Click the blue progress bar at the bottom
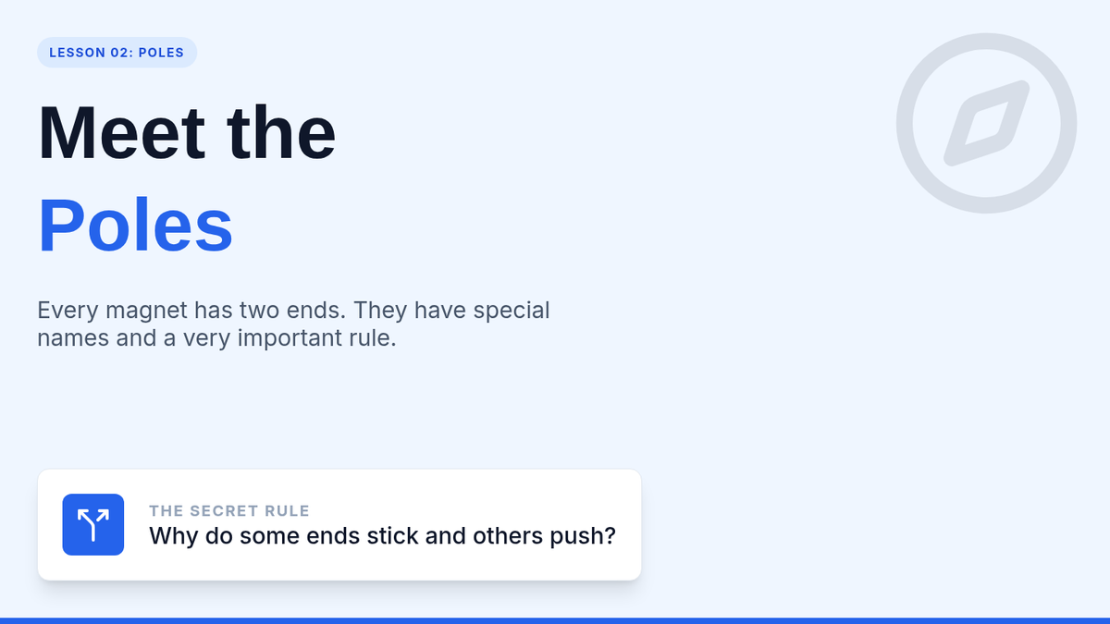 (555, 620)
